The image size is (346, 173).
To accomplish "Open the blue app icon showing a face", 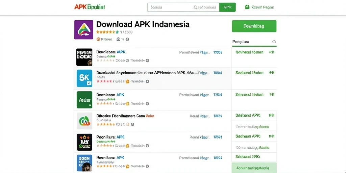I will click(x=84, y=163).
